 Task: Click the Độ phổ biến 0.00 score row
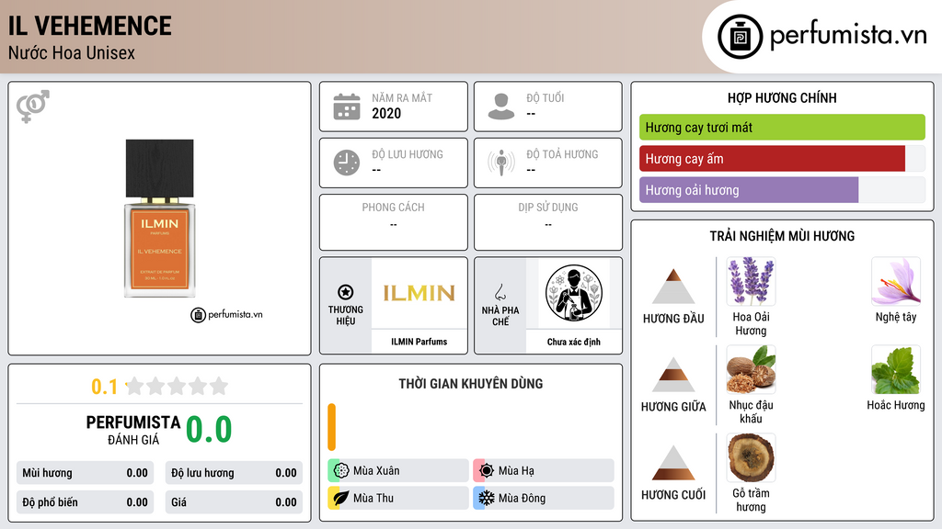coord(86,502)
